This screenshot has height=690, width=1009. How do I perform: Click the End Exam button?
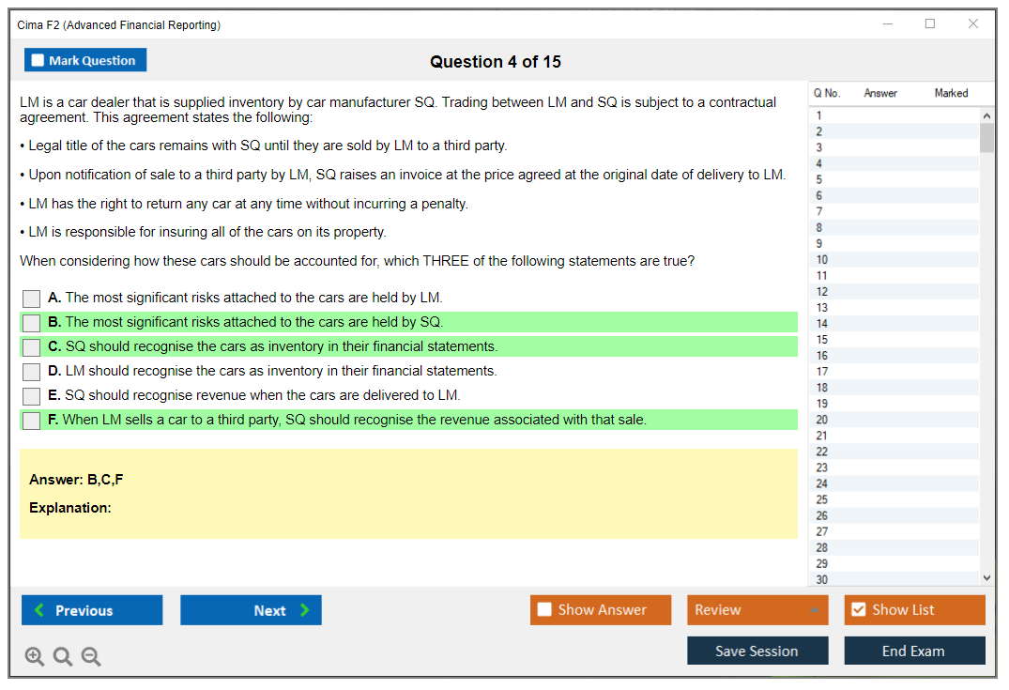pos(914,651)
